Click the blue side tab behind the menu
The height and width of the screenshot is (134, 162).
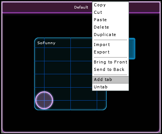(x=132, y=49)
